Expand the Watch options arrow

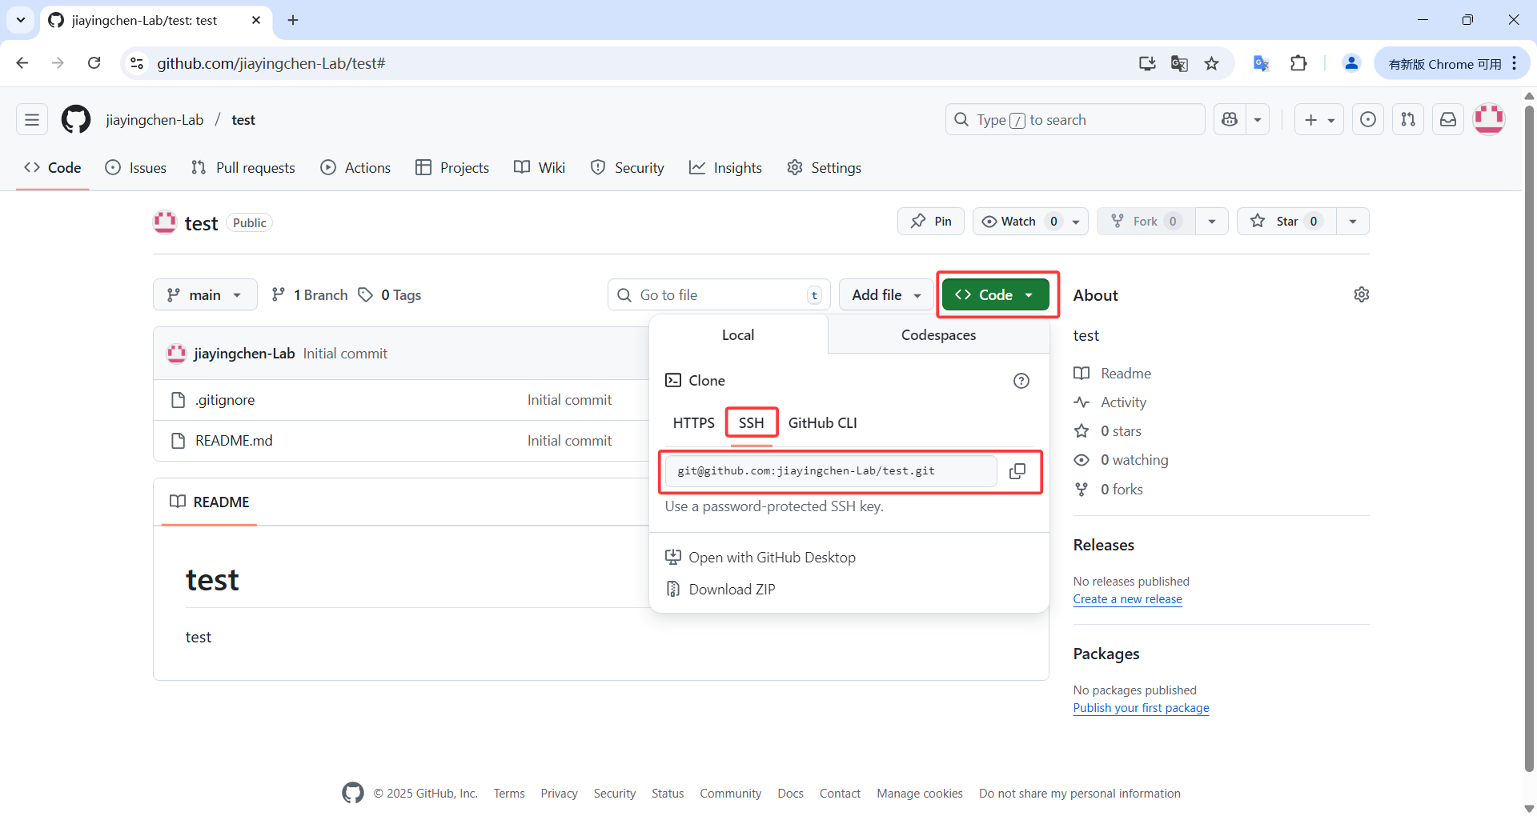(1076, 222)
